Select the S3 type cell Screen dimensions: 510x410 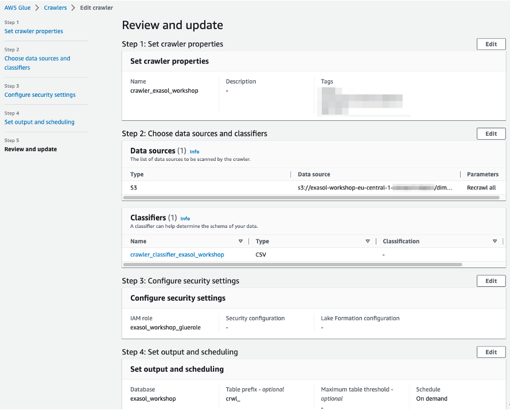pos(134,188)
